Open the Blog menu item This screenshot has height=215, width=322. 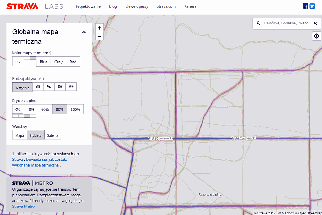tap(113, 6)
